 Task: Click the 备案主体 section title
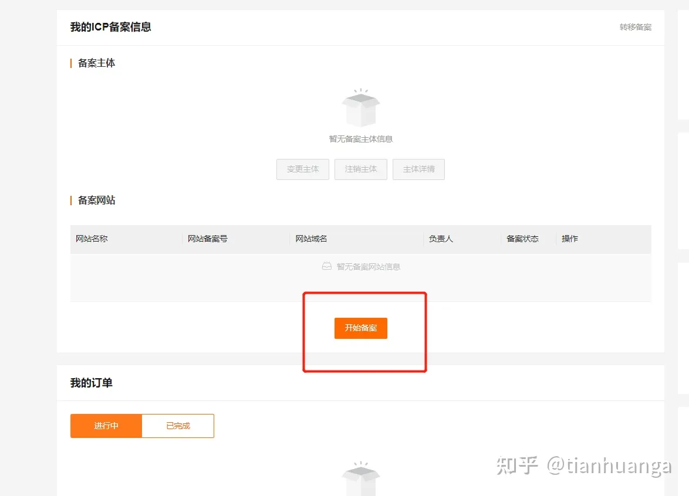pyautogui.click(x=96, y=63)
